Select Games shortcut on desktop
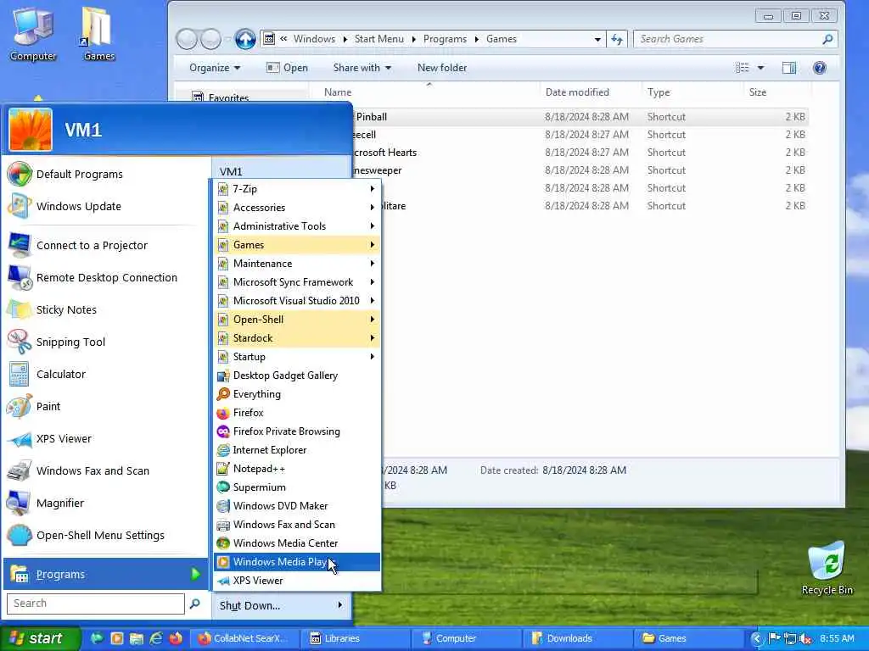 tap(98, 34)
